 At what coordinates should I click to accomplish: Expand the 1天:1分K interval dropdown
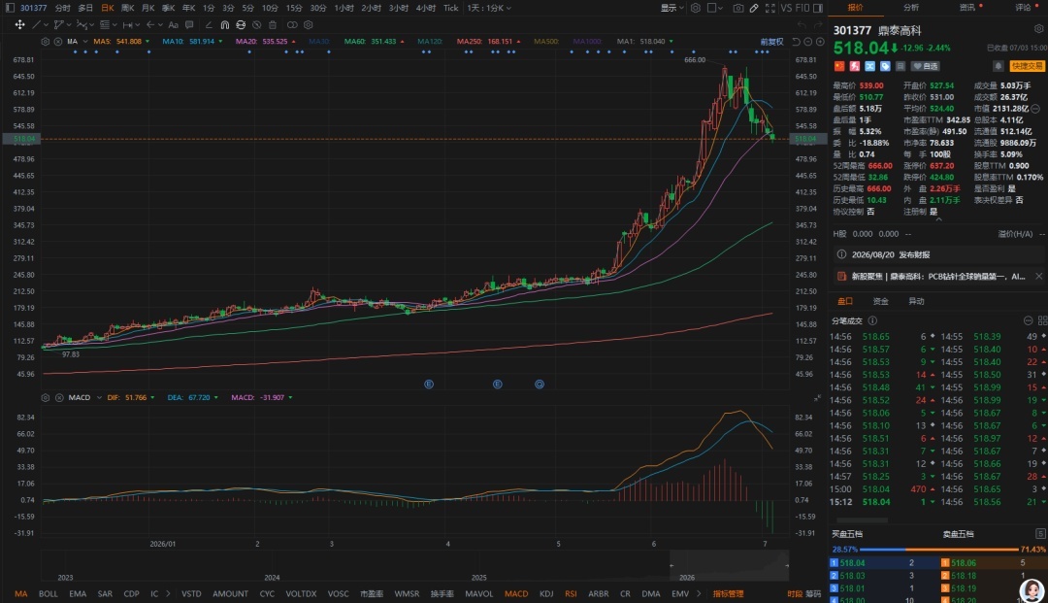[488, 8]
